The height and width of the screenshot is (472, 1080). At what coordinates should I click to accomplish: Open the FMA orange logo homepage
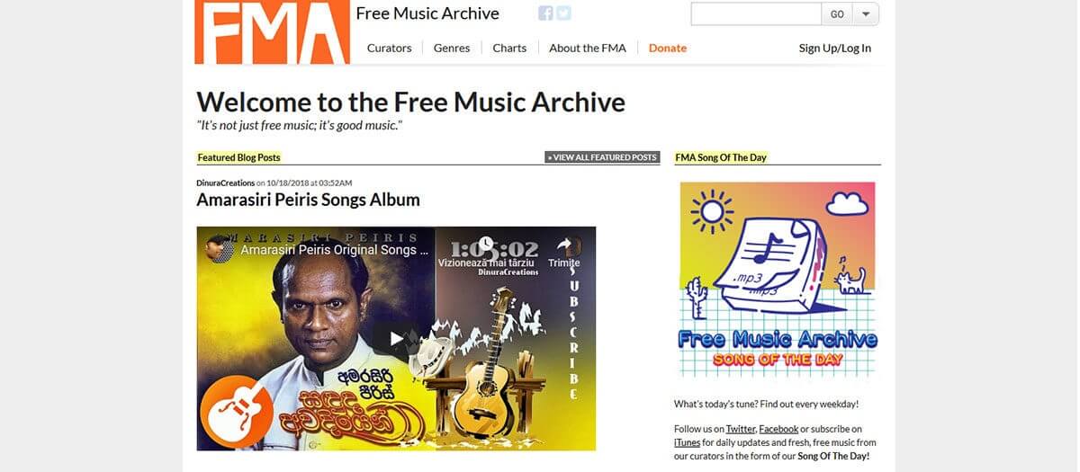coord(273,32)
